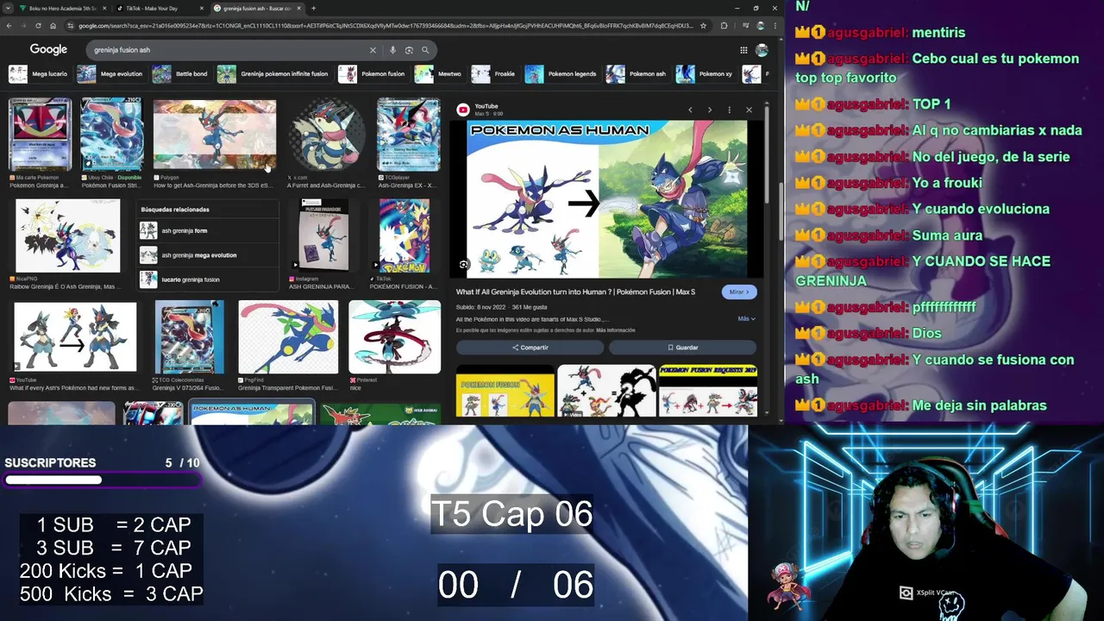This screenshot has width=1104, height=621.
Task: Open the Pokemon As Human preview image
Action: (x=607, y=199)
